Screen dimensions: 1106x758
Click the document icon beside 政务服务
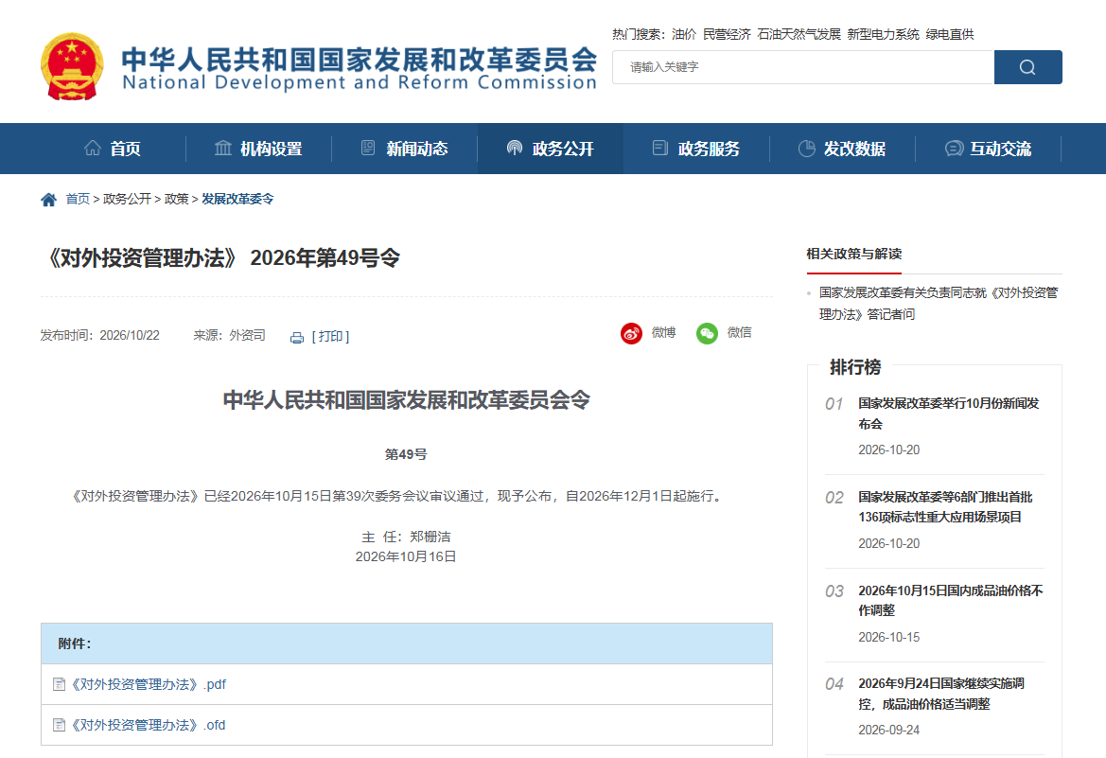[x=660, y=149]
